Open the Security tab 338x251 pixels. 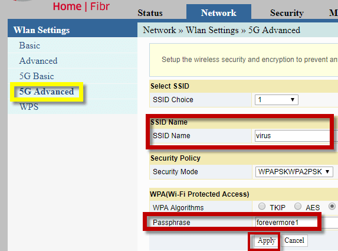tap(287, 13)
